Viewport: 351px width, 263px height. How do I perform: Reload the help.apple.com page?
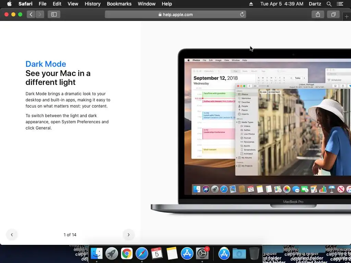click(x=242, y=14)
